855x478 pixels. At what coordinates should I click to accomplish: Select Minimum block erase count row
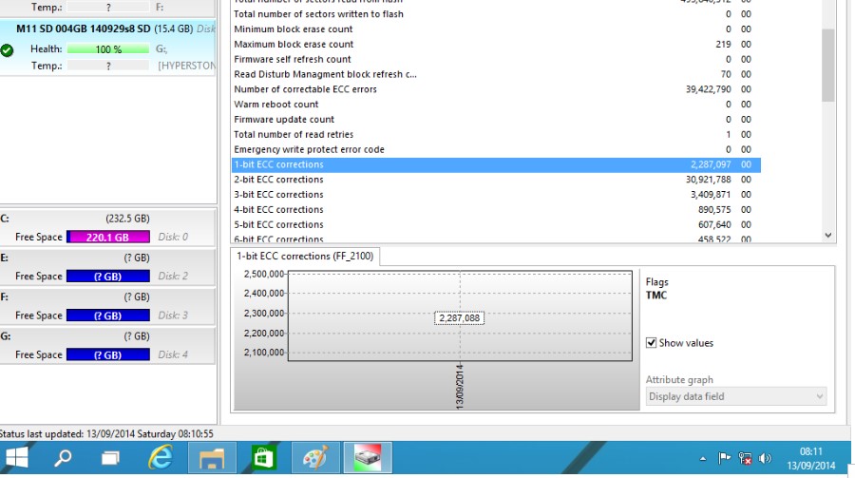(496, 29)
